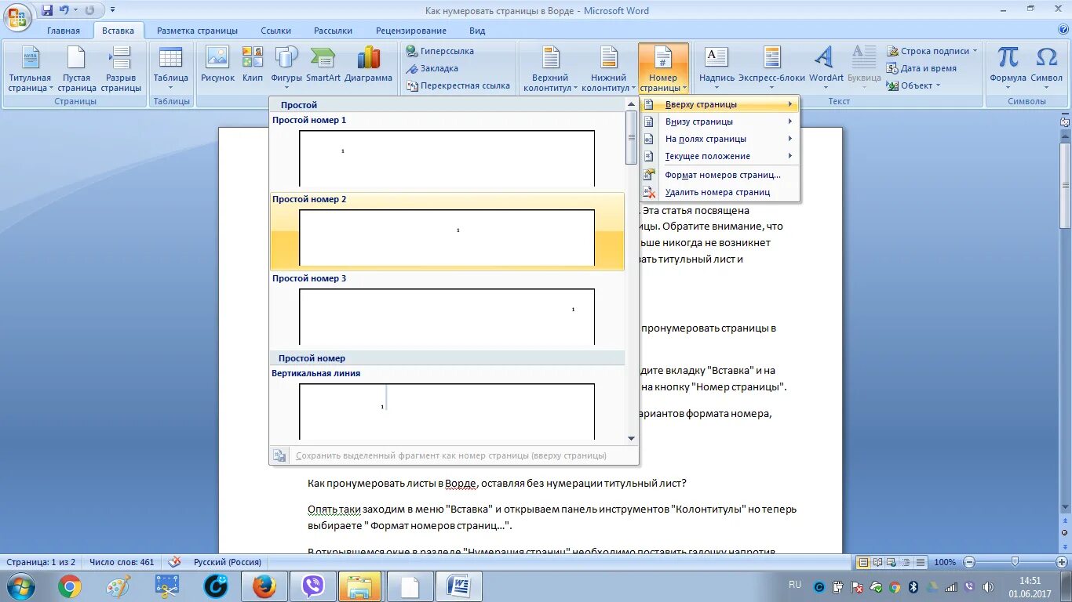This screenshot has height=602, width=1072.
Task: Click the 100% zoom level button
Action: coord(945,562)
